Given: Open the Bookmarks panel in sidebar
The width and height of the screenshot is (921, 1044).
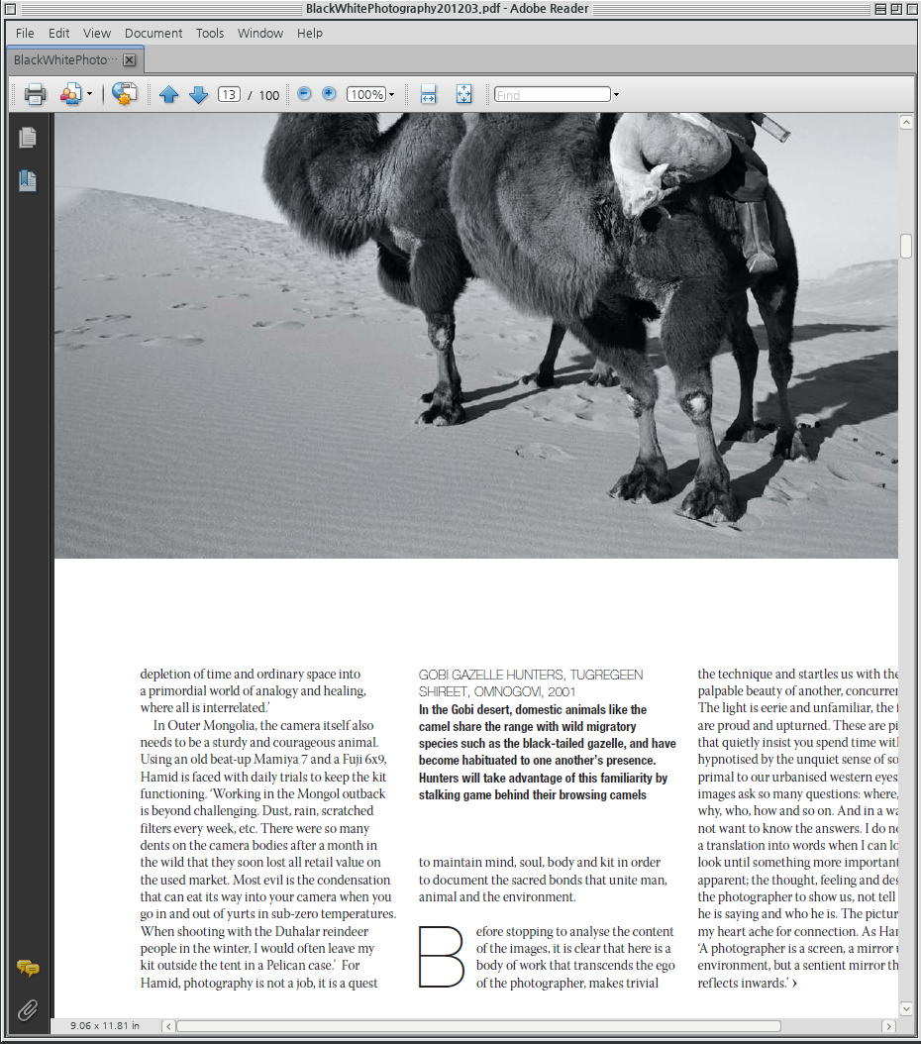Looking at the screenshot, I should click(28, 180).
